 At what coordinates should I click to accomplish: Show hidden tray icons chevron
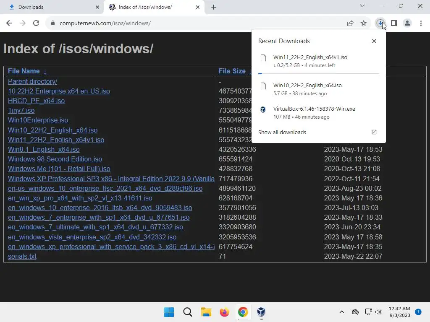342,312
